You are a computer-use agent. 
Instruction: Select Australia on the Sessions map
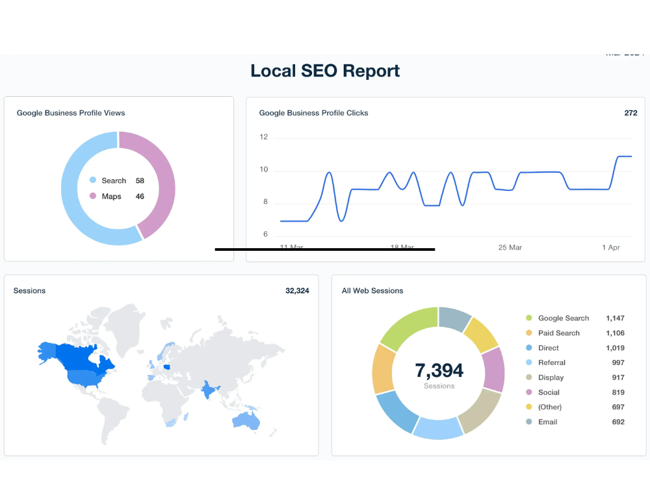point(246,420)
